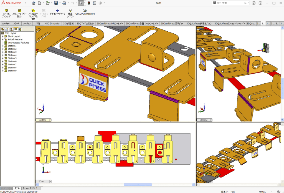Viewport: 284px width, 193px height.
Task: Select the Motion Study 1 bottom tab
Action: (30, 188)
